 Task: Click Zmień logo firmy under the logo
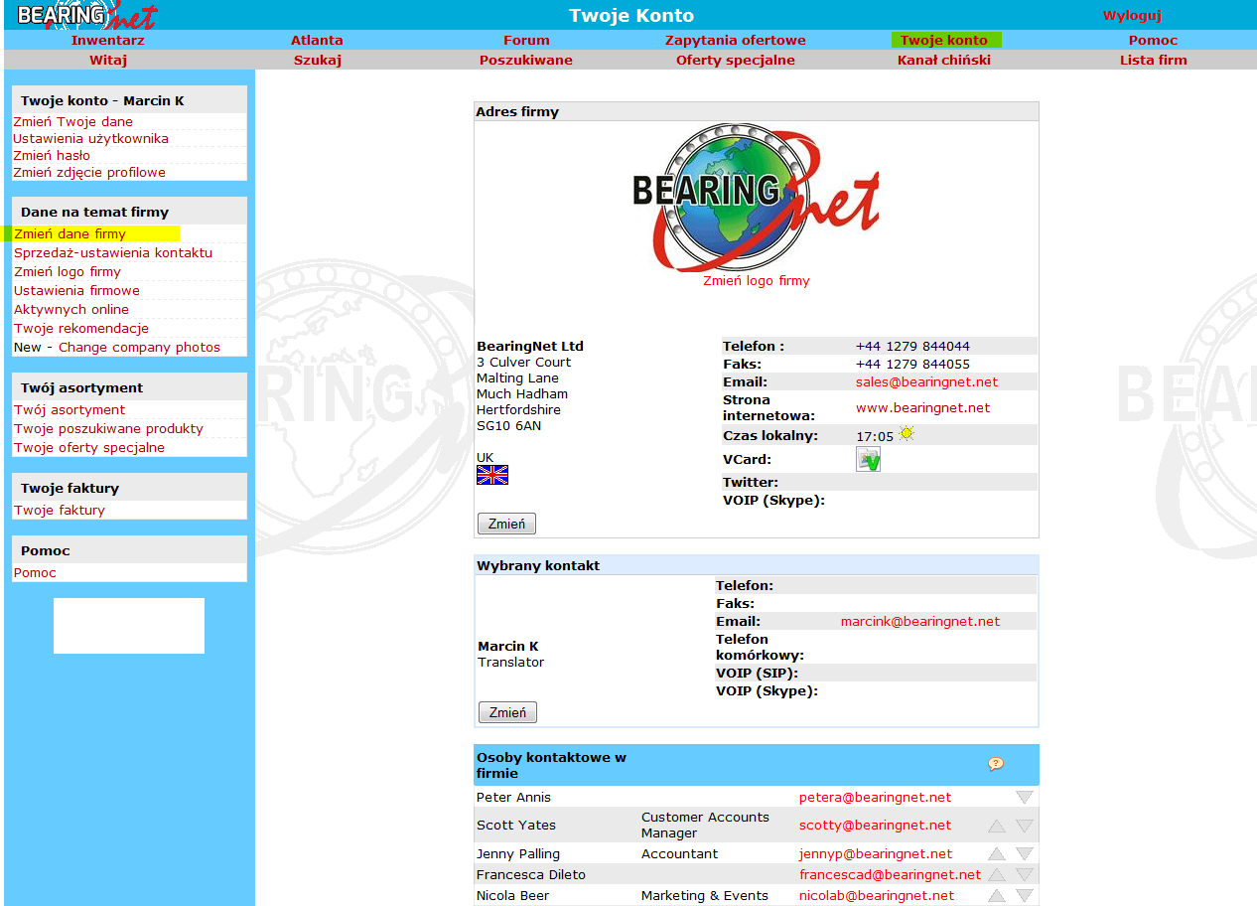757,281
